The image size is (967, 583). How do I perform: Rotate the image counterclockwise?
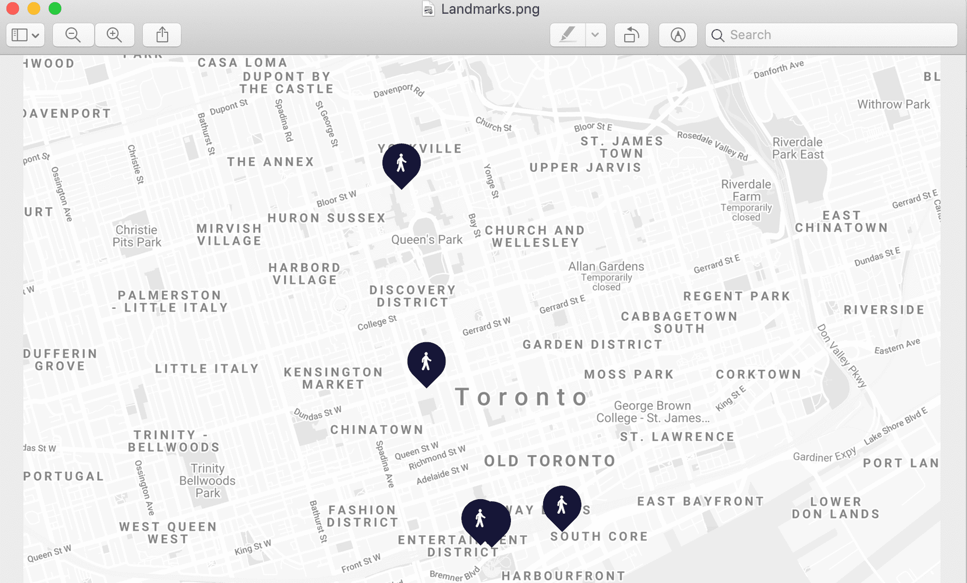[631, 34]
